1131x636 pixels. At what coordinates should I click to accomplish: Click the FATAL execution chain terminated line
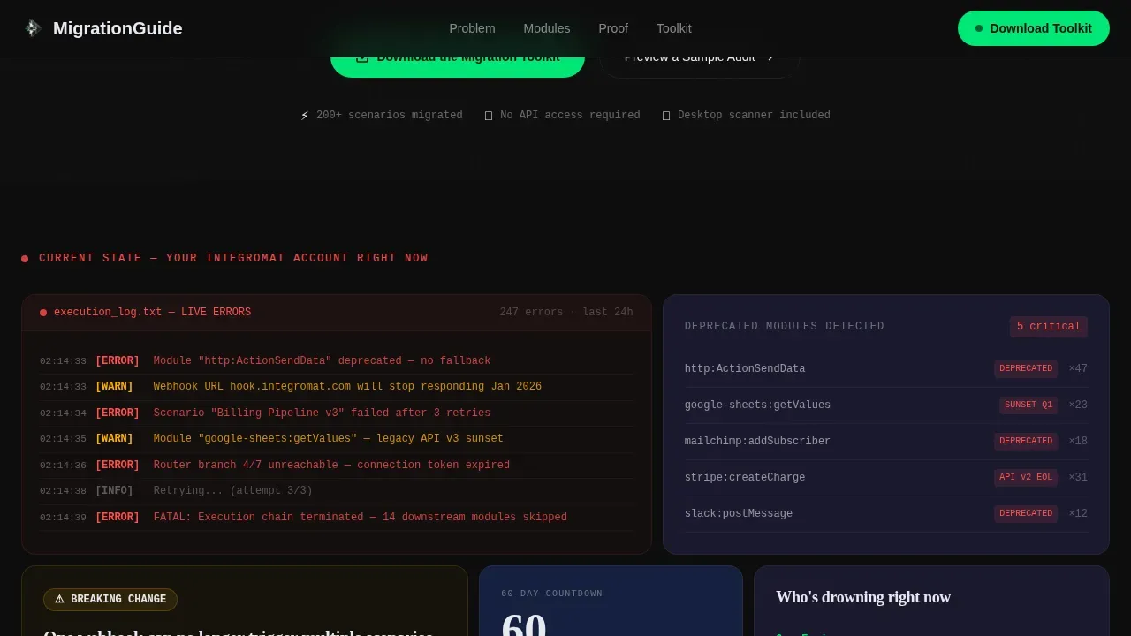pyautogui.click(x=336, y=518)
